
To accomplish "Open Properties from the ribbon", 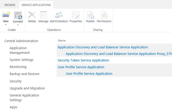I will pyautogui.click(x=76, y=15).
